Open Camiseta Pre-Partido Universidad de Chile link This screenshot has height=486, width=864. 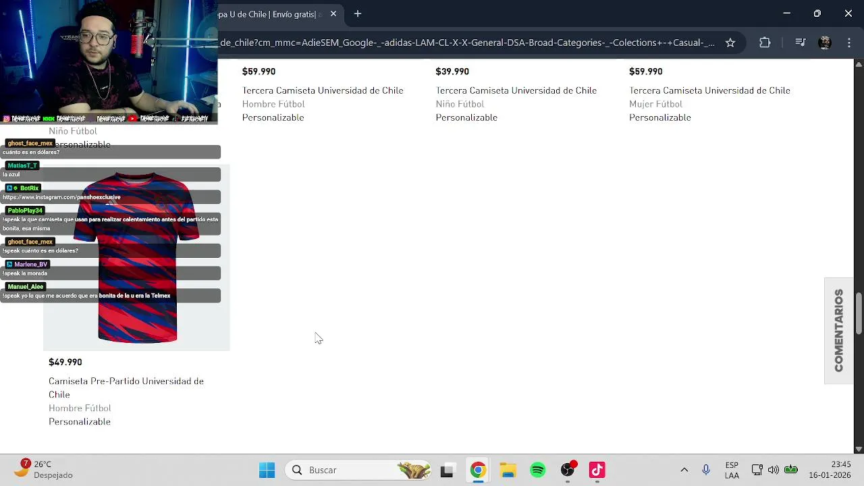pos(126,387)
